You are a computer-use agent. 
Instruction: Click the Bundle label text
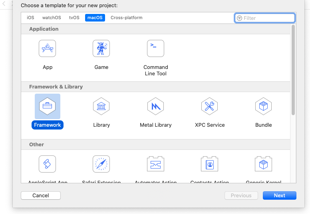(x=264, y=125)
